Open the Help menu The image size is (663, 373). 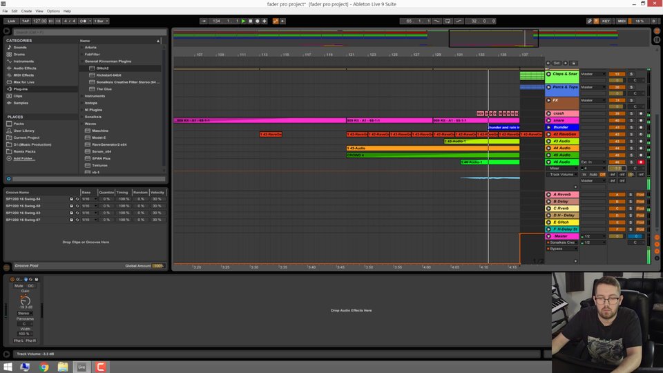click(67, 11)
